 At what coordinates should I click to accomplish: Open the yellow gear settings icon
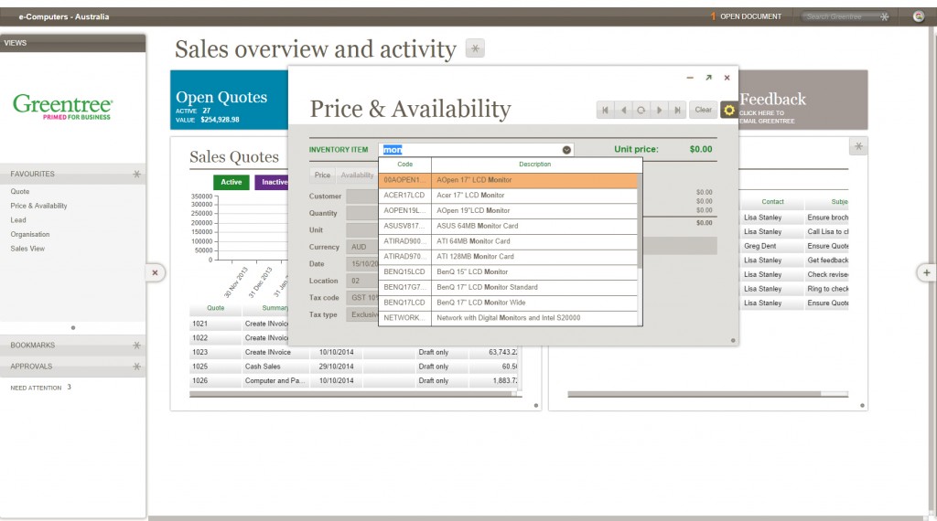pyautogui.click(x=729, y=110)
